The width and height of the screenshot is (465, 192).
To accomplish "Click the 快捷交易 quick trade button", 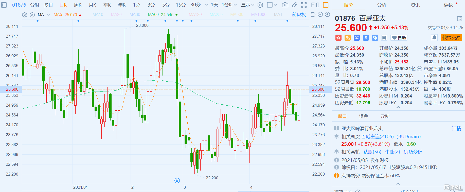I will (x=451, y=38).
